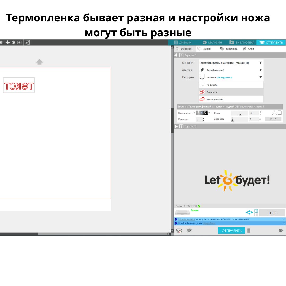The height and width of the screenshot is (286, 286).
Task: Click the magnifier selection-zoom icon at toolbar edge
Action: point(2,42)
